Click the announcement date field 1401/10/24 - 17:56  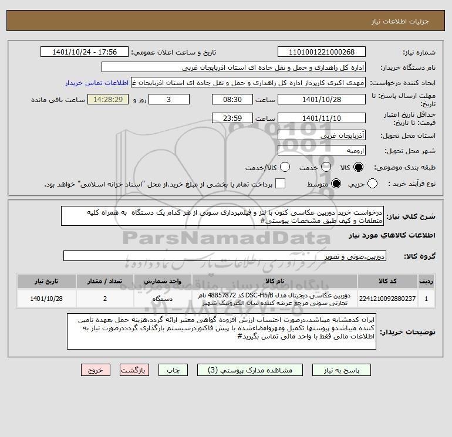pos(85,52)
